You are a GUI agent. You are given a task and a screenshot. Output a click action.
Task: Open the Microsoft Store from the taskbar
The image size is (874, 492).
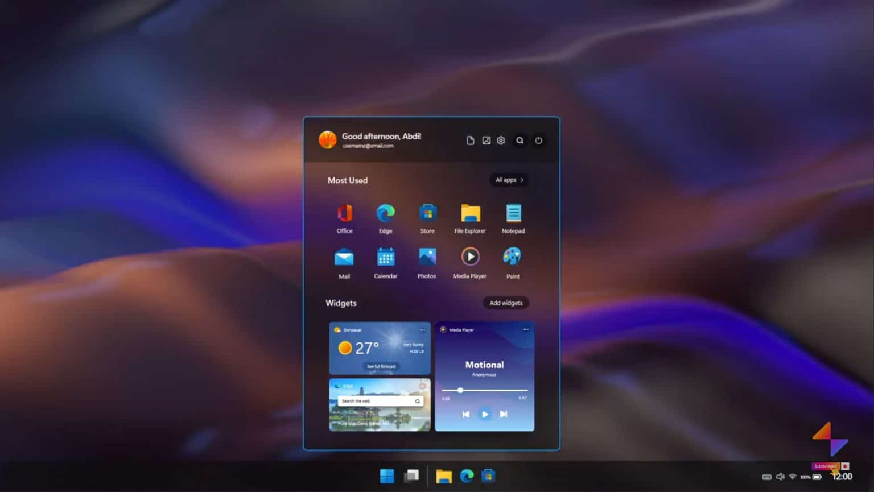pyautogui.click(x=488, y=476)
